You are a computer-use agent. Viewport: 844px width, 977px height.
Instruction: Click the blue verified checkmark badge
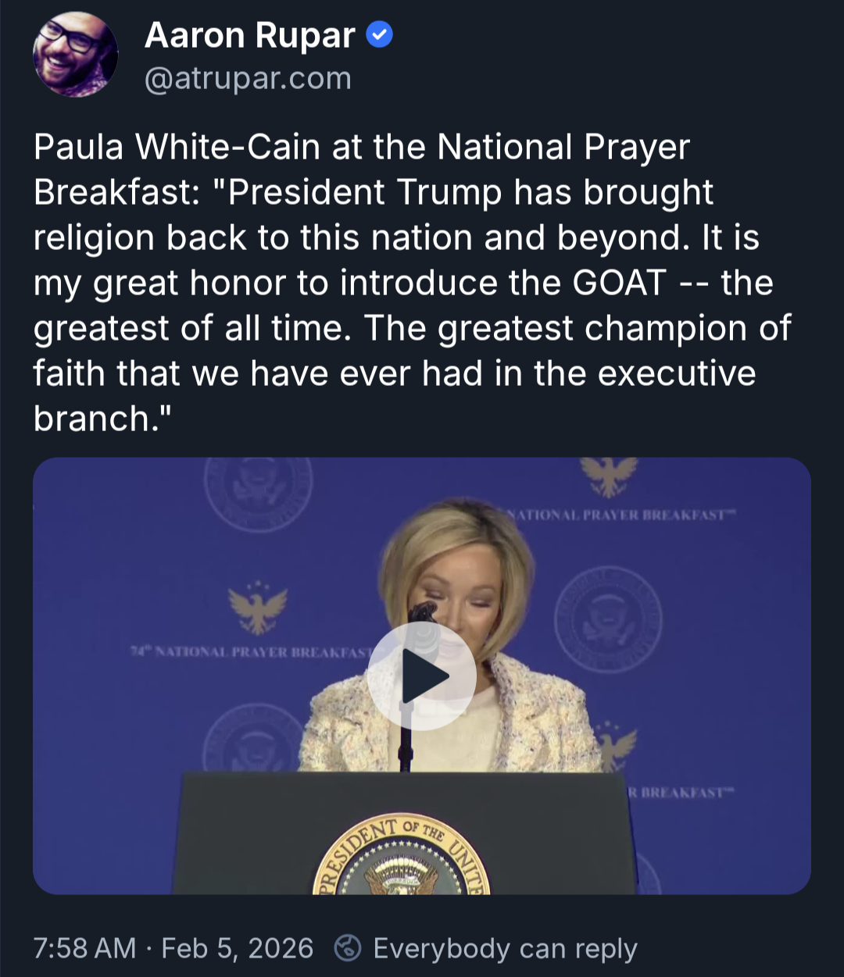380,35
